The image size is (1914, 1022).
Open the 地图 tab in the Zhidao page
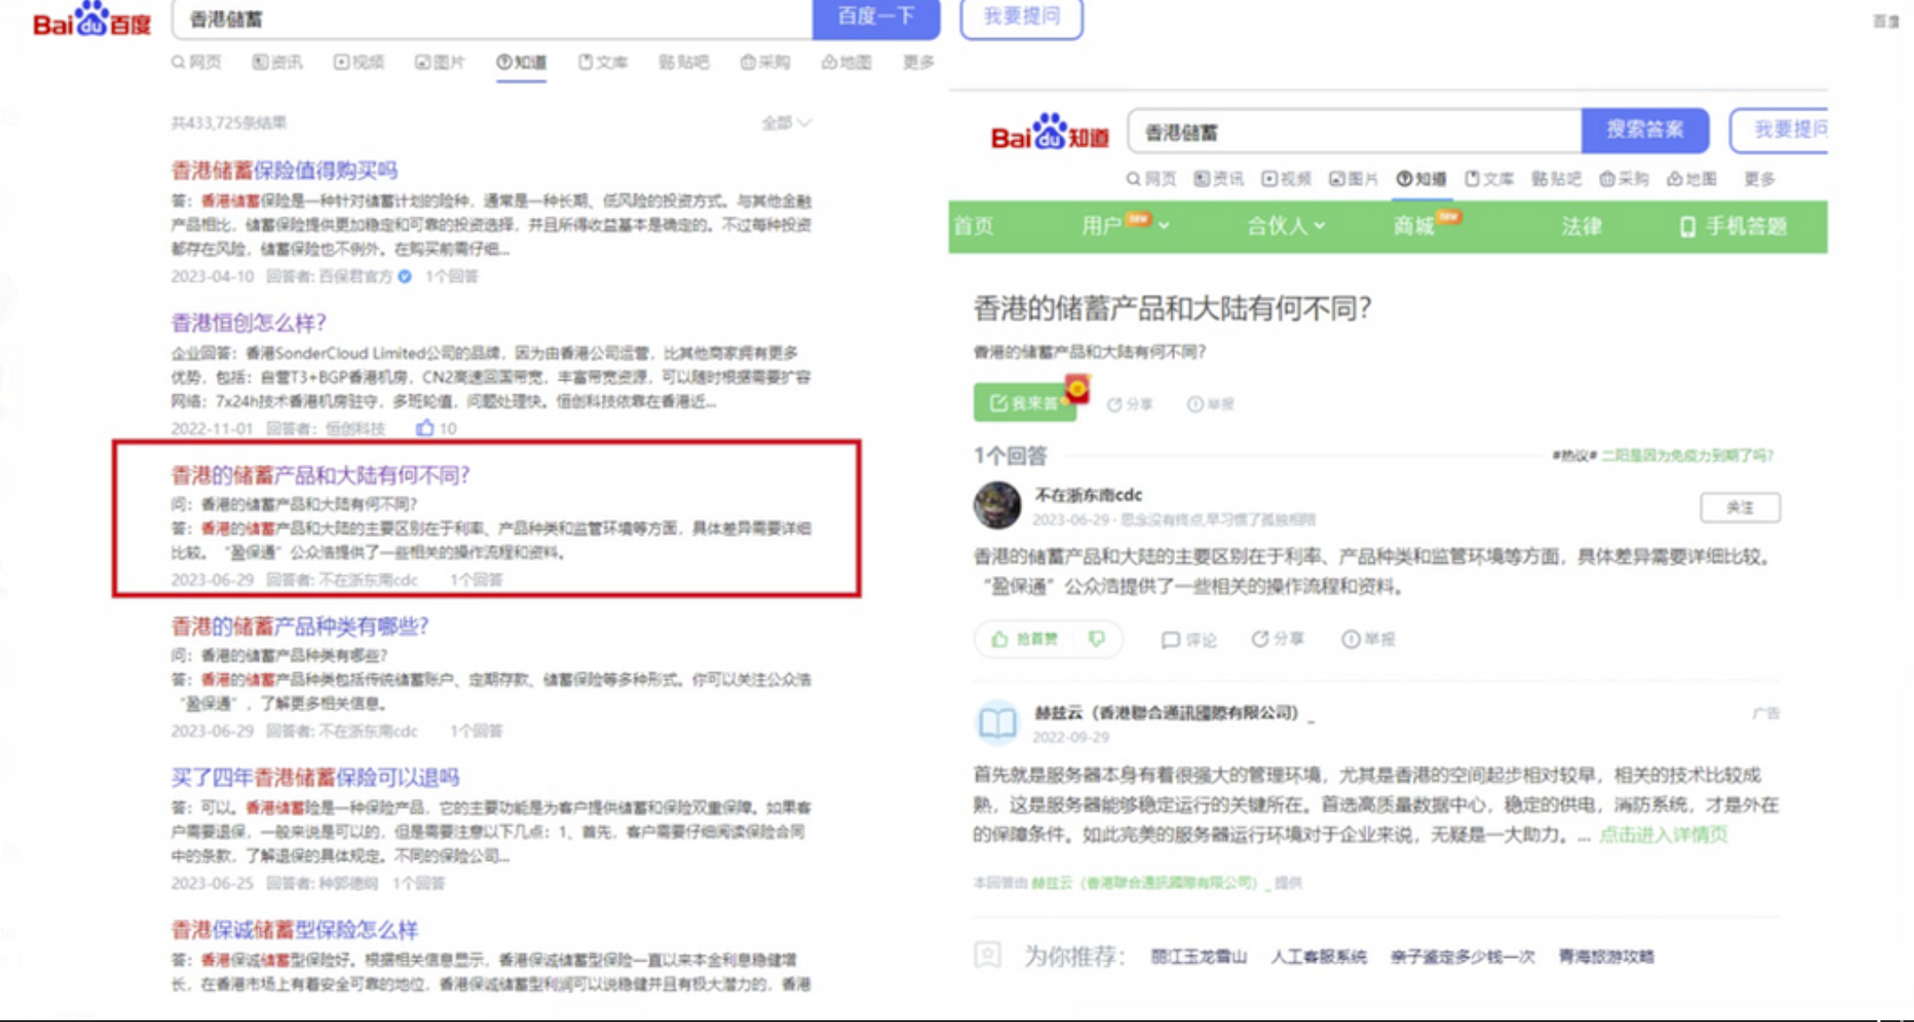click(1691, 179)
